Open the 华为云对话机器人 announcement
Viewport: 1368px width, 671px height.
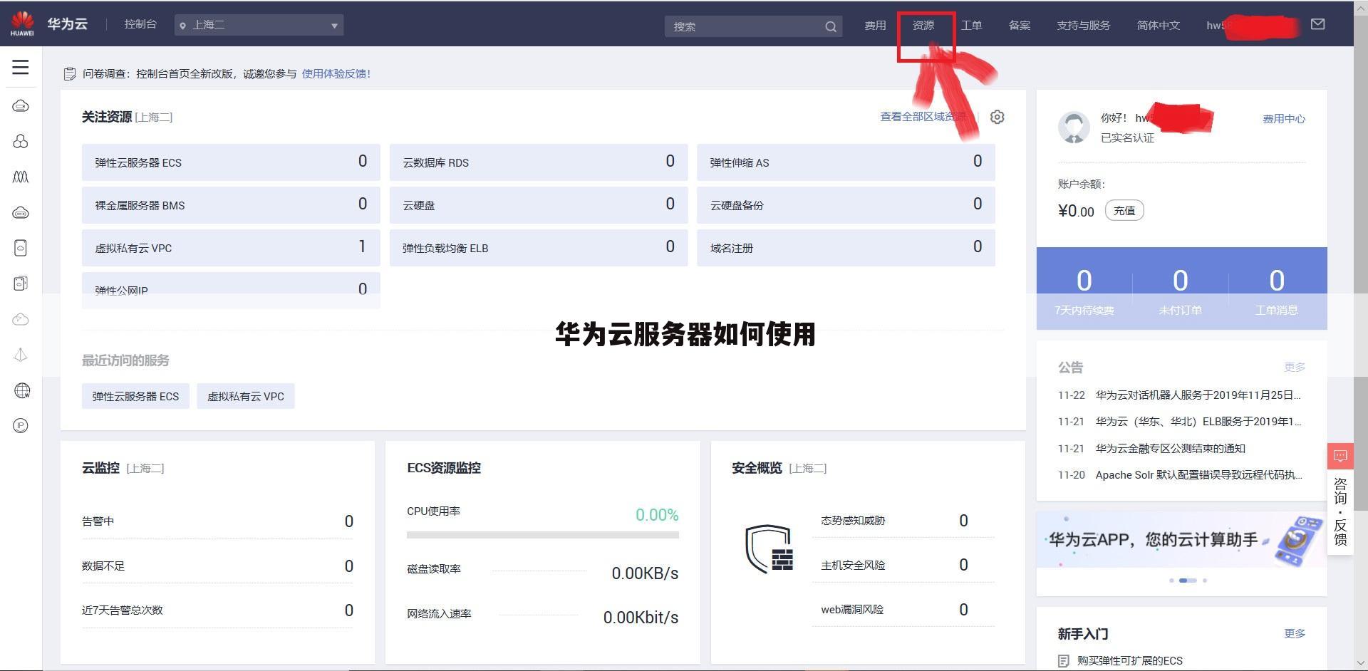[x=1198, y=395]
